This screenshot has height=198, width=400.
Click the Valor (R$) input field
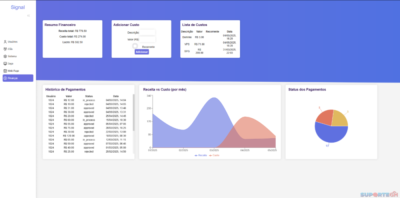pos(147,39)
